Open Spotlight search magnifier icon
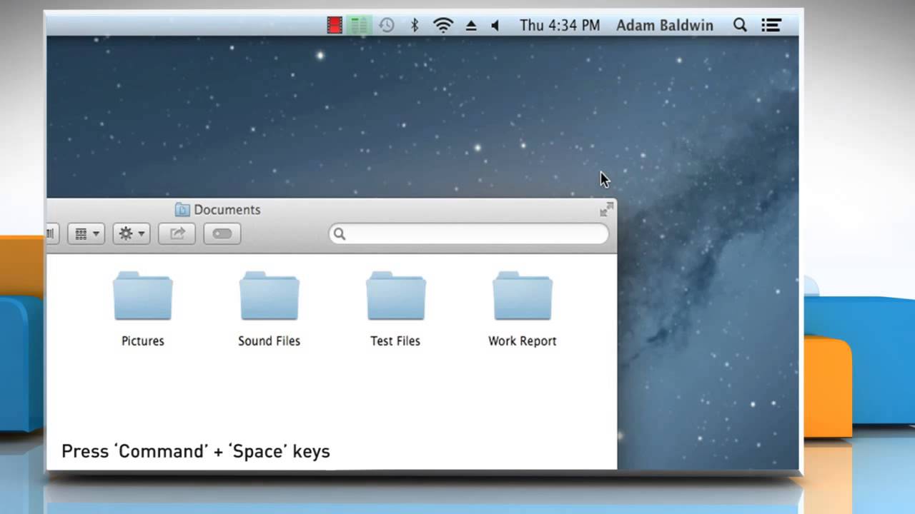915x514 pixels. [x=740, y=26]
